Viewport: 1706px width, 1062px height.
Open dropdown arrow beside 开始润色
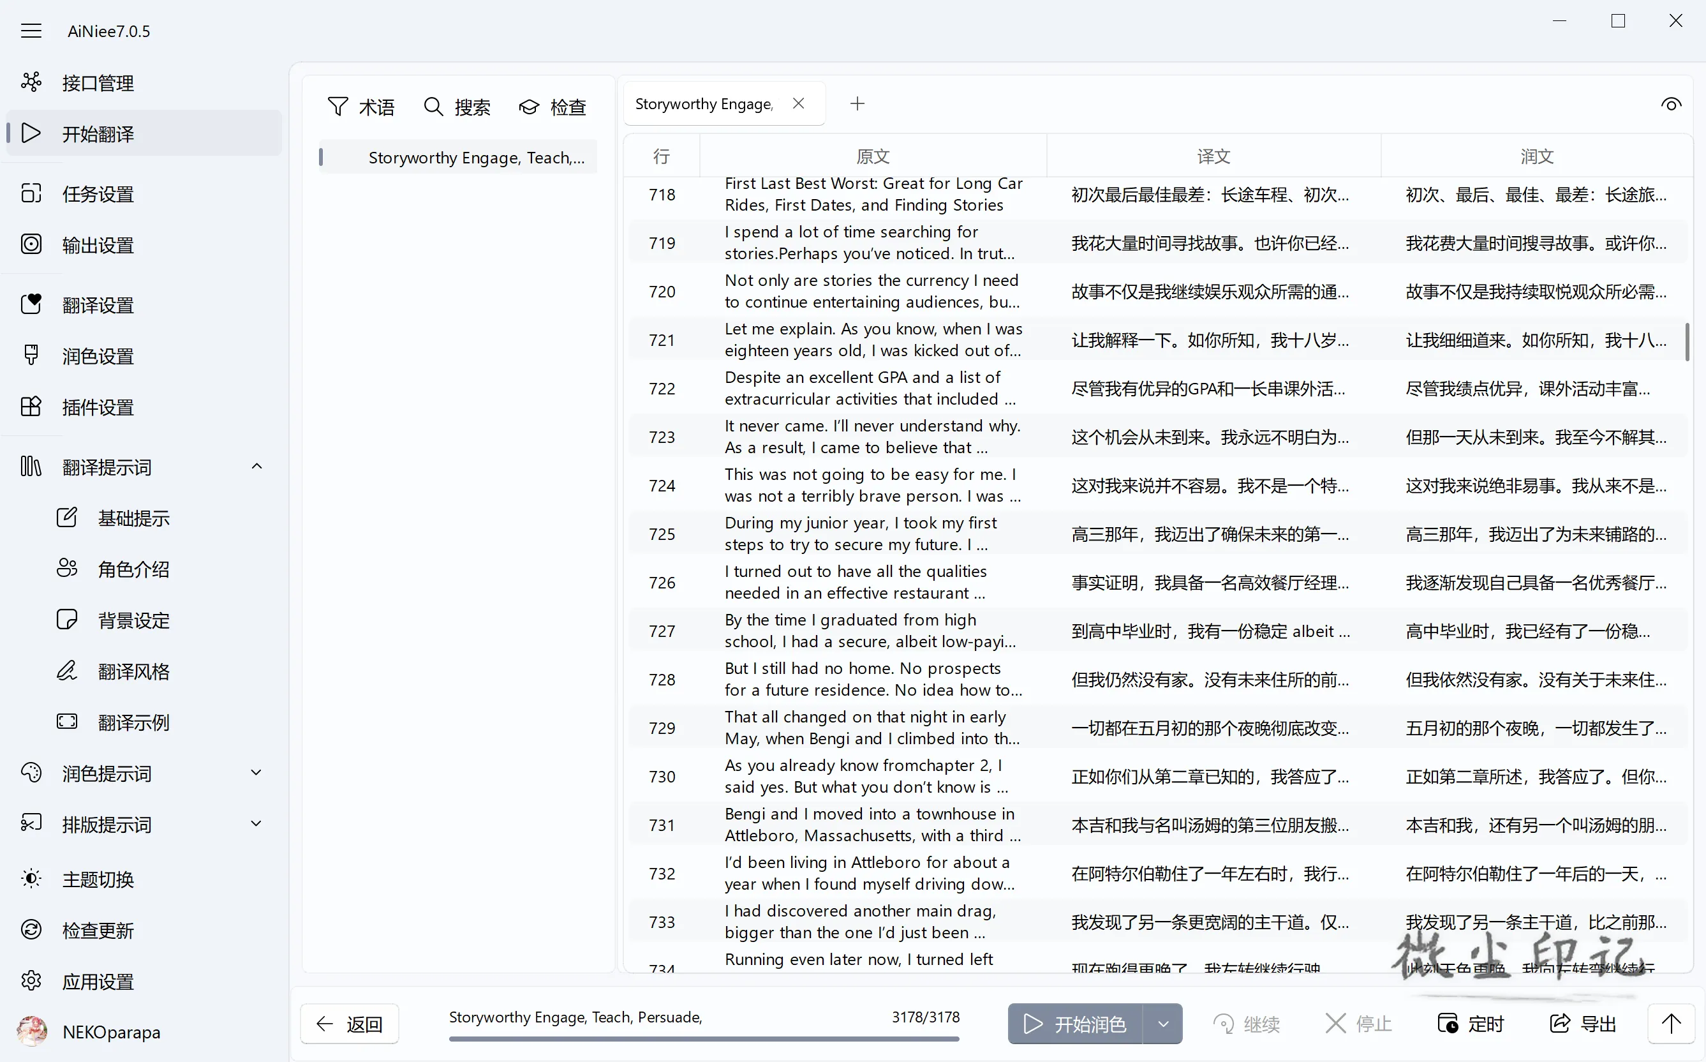coord(1162,1023)
